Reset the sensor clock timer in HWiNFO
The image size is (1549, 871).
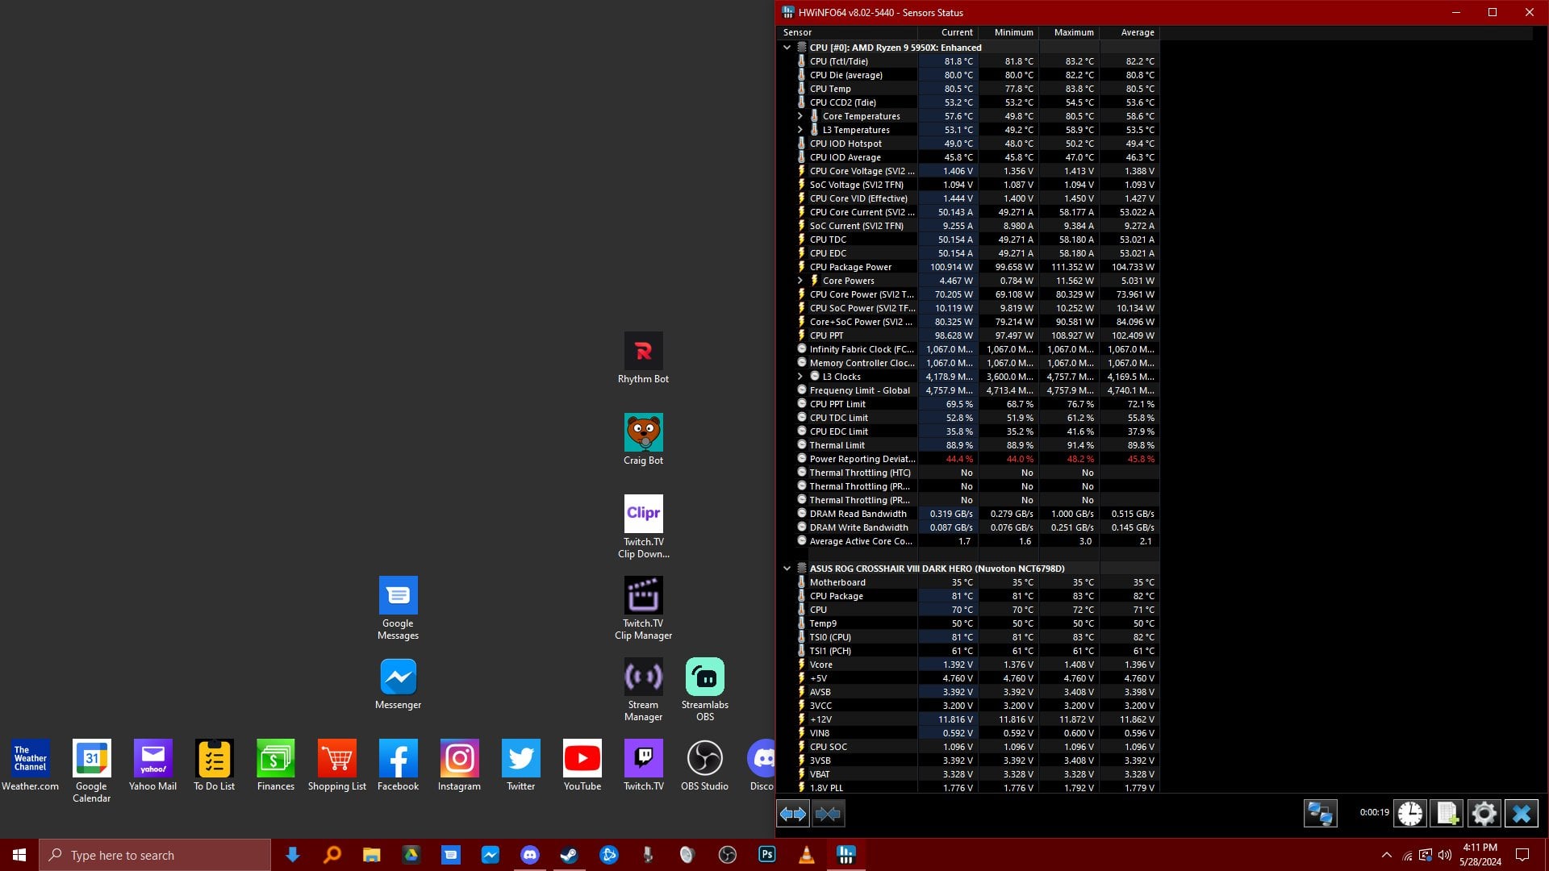(1410, 814)
